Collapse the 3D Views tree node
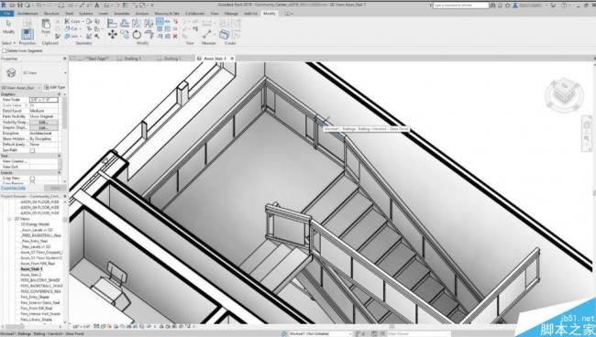 (x=9, y=219)
